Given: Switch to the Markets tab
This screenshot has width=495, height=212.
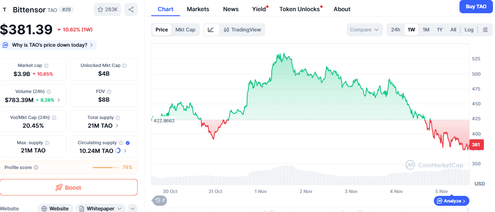Looking at the screenshot, I should [198, 9].
